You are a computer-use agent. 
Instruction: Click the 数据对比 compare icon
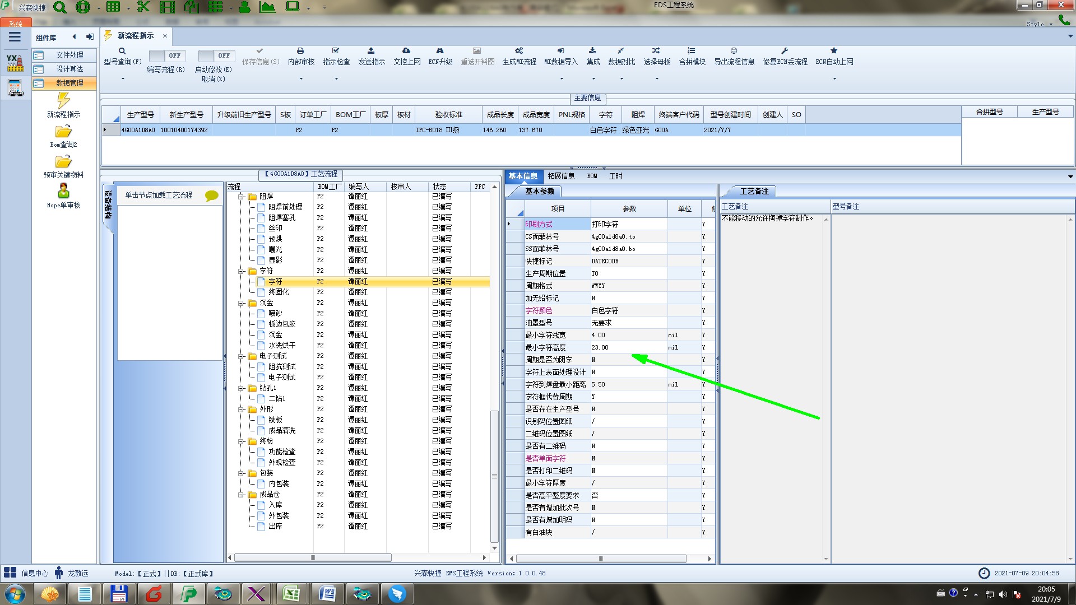621,51
